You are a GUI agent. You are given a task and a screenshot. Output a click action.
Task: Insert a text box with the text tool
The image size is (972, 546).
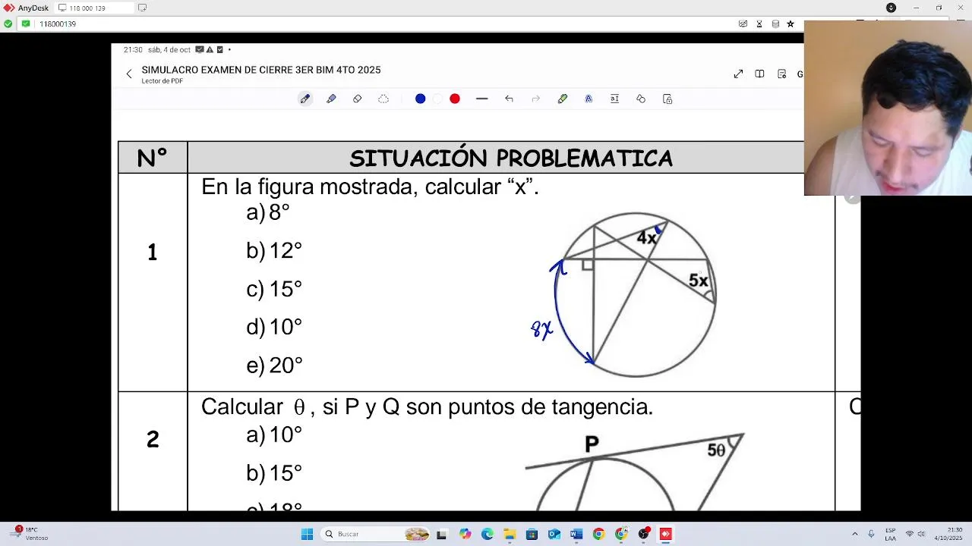pyautogui.click(x=614, y=99)
